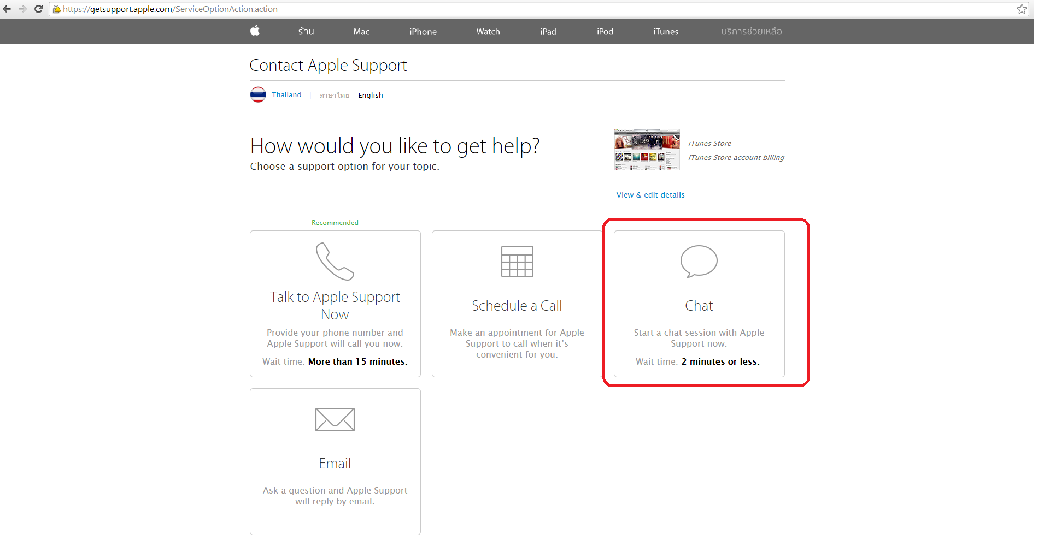Click the email envelope icon
Image resolution: width=1044 pixels, height=552 pixels.
(x=335, y=419)
